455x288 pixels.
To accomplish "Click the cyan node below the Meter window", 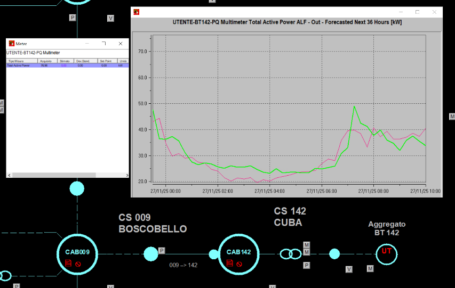I will coord(77,188).
